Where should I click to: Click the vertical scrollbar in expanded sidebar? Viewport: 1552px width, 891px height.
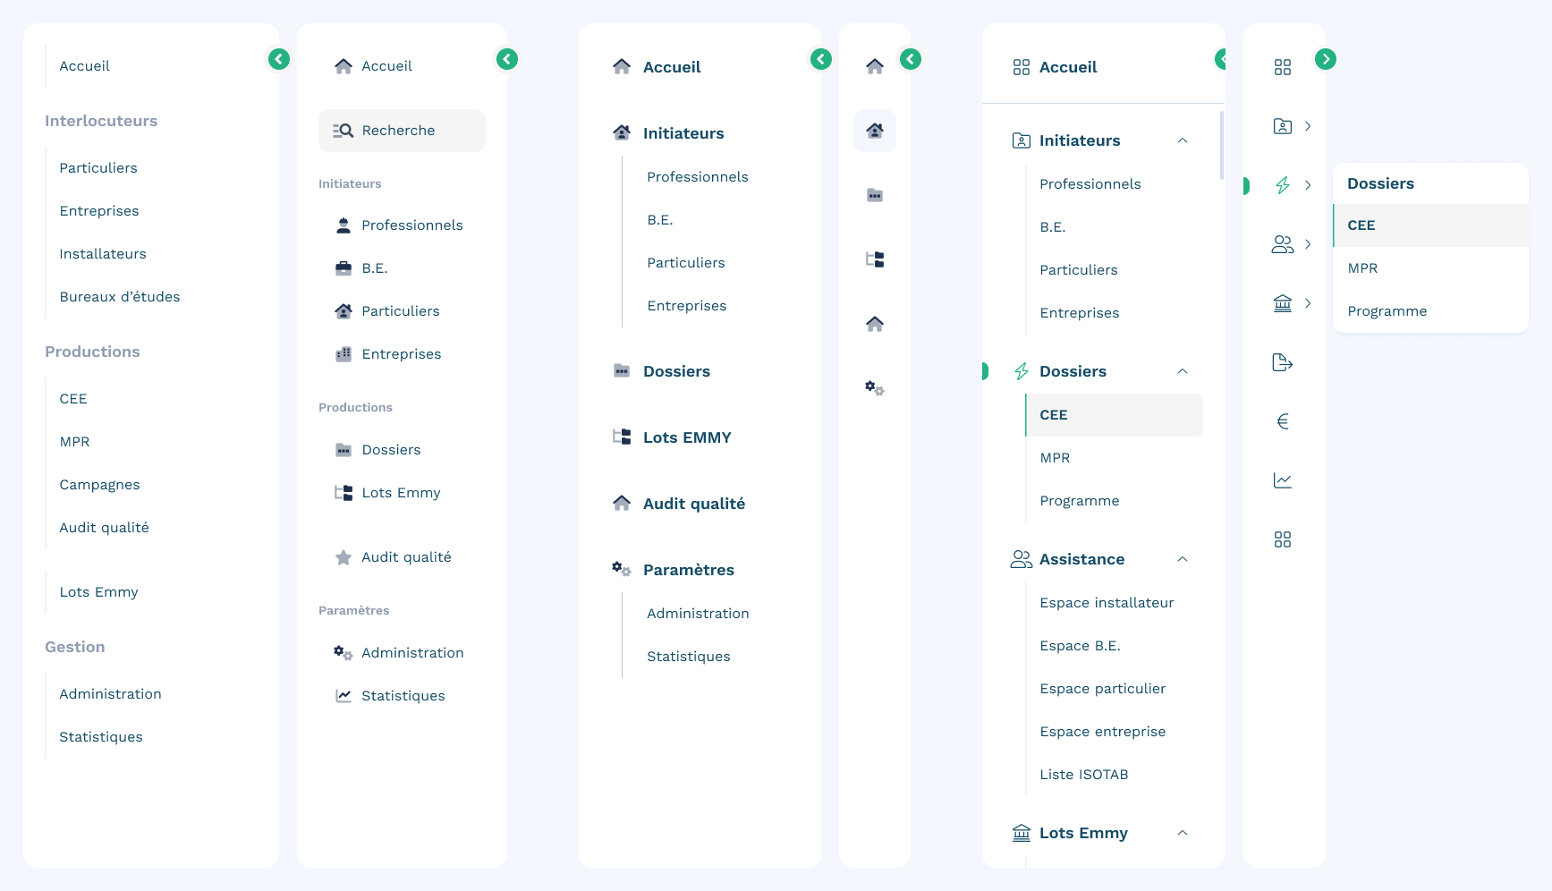1221,145
